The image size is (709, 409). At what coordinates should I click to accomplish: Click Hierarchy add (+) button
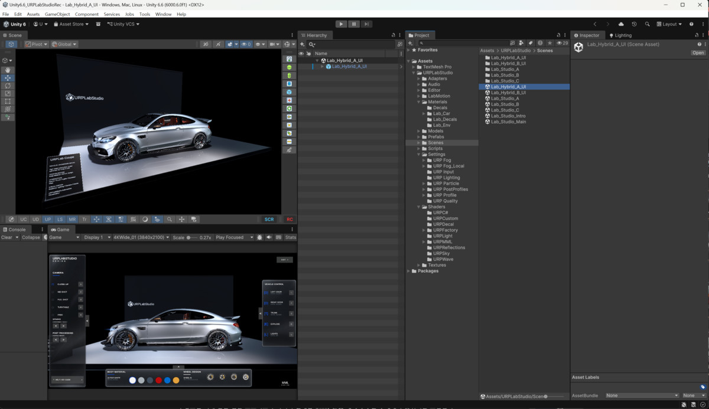click(x=303, y=44)
